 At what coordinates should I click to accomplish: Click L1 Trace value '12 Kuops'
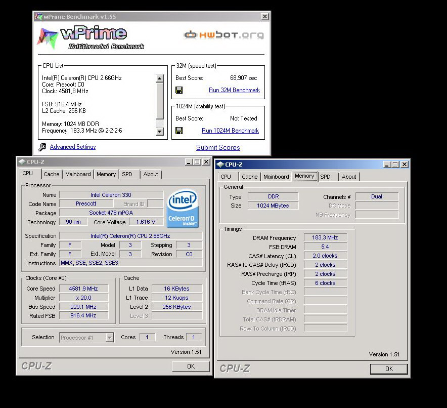pos(177,298)
